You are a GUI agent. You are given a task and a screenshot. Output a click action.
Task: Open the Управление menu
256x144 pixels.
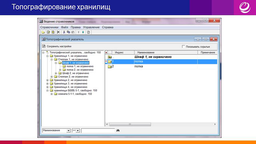pyautogui.click(x=91, y=27)
